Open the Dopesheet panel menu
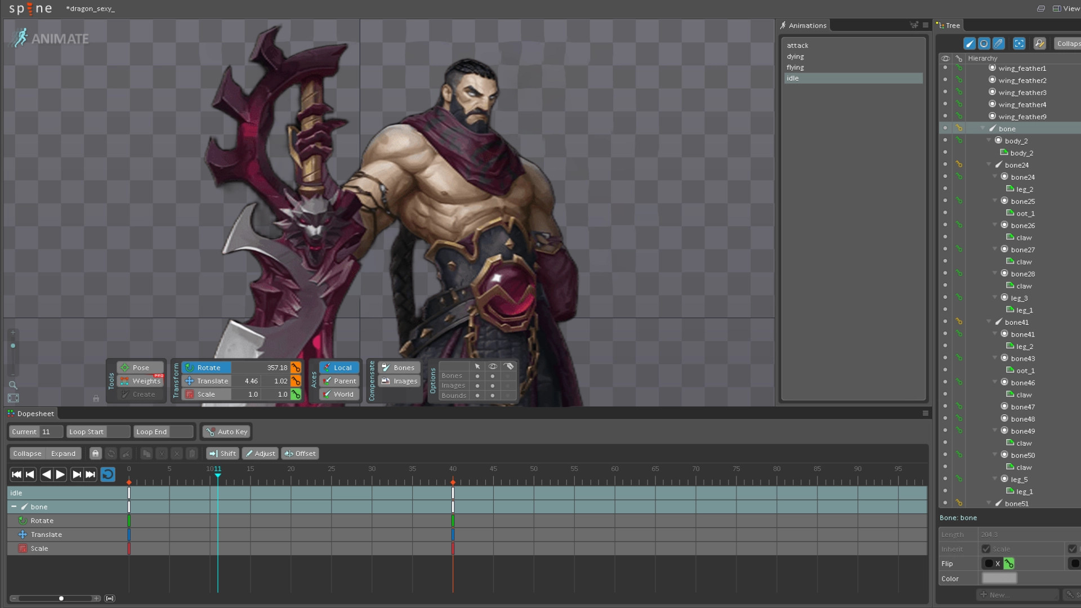This screenshot has height=608, width=1081. pos(925,413)
